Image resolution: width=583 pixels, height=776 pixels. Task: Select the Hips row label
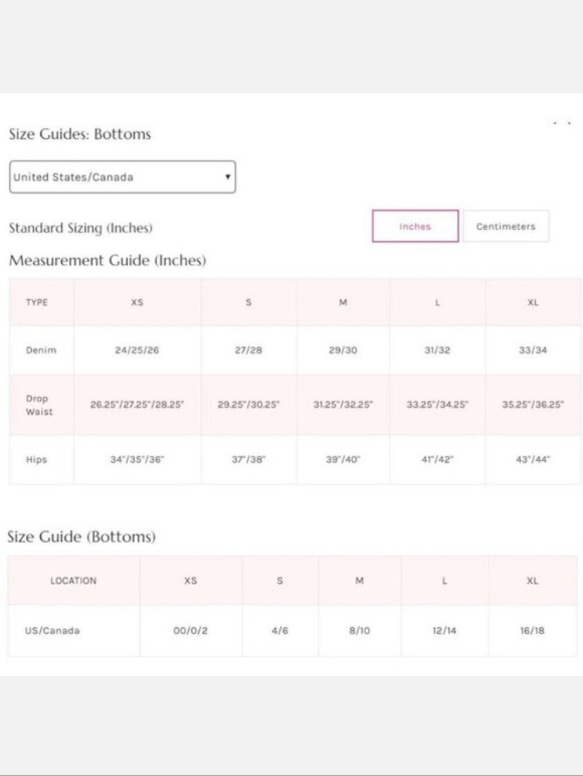[x=36, y=459]
